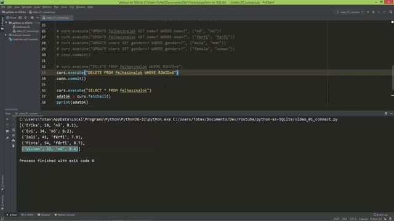Open Project view selector dropdown
The image size is (394, 221).
point(11,18)
